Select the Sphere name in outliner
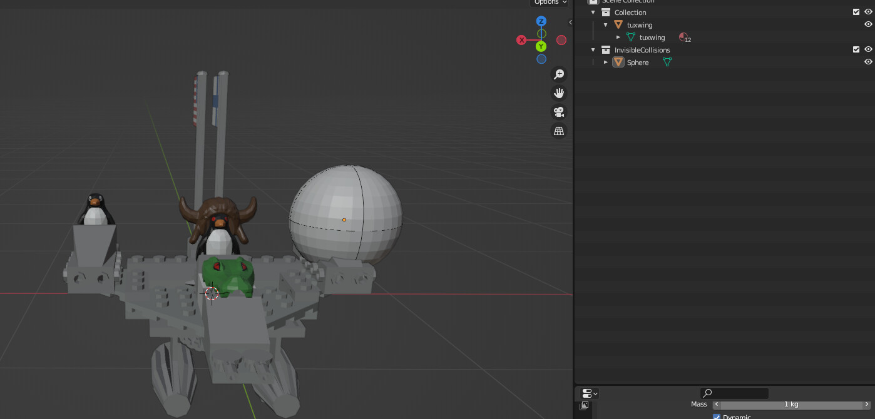The height and width of the screenshot is (419, 875). (x=638, y=63)
